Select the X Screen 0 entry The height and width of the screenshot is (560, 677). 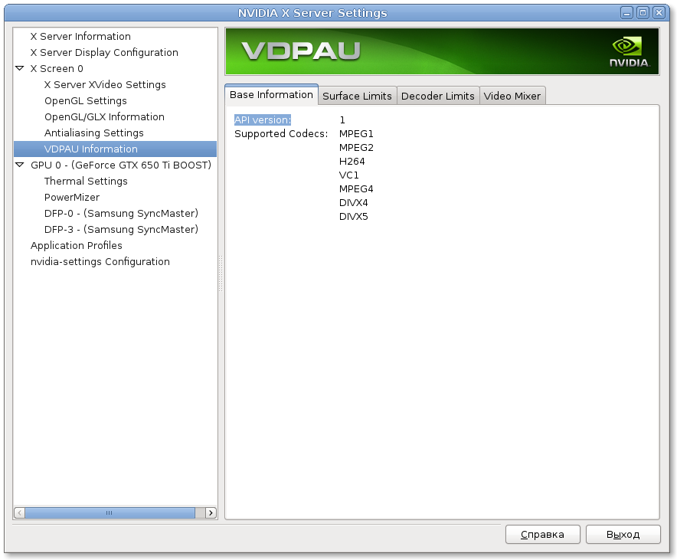tap(57, 68)
